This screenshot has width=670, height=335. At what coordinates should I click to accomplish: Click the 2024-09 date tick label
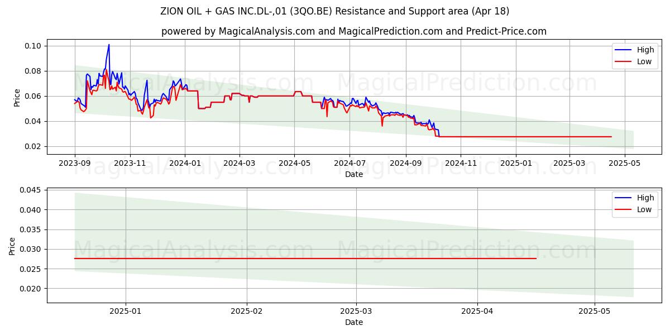click(405, 162)
